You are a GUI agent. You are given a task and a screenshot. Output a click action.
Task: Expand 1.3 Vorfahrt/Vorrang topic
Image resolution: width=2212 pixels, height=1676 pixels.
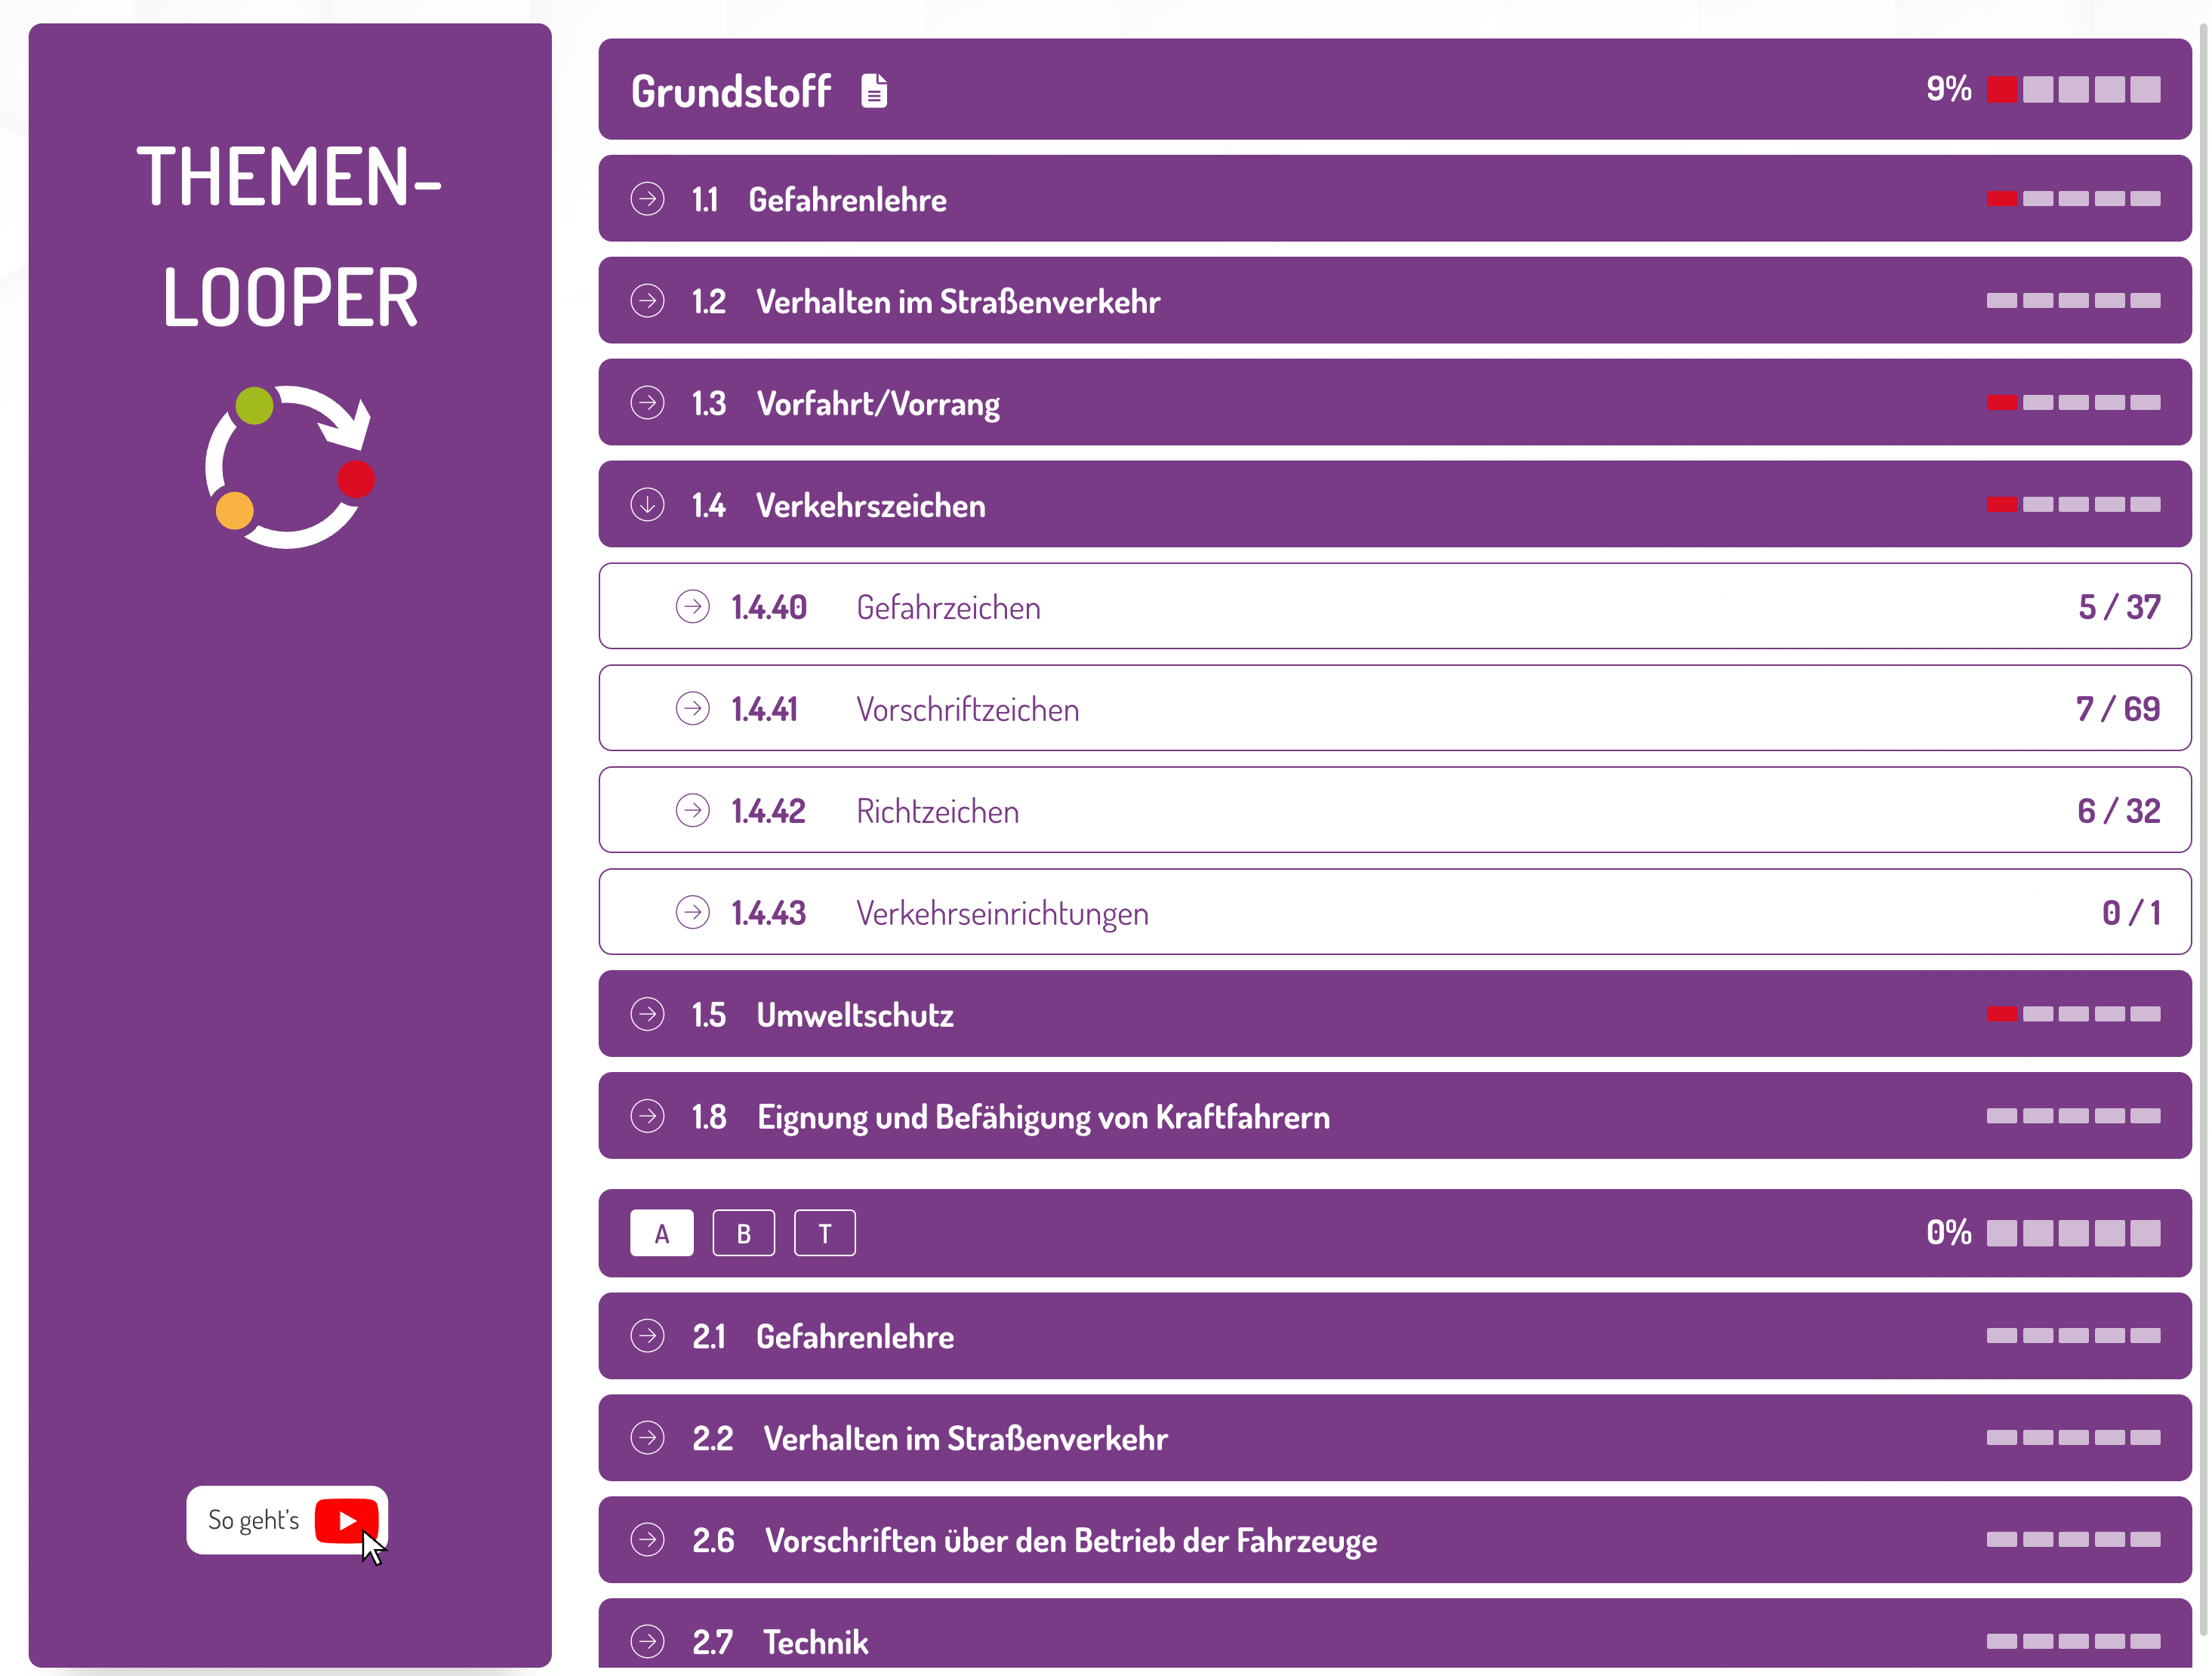877,403
